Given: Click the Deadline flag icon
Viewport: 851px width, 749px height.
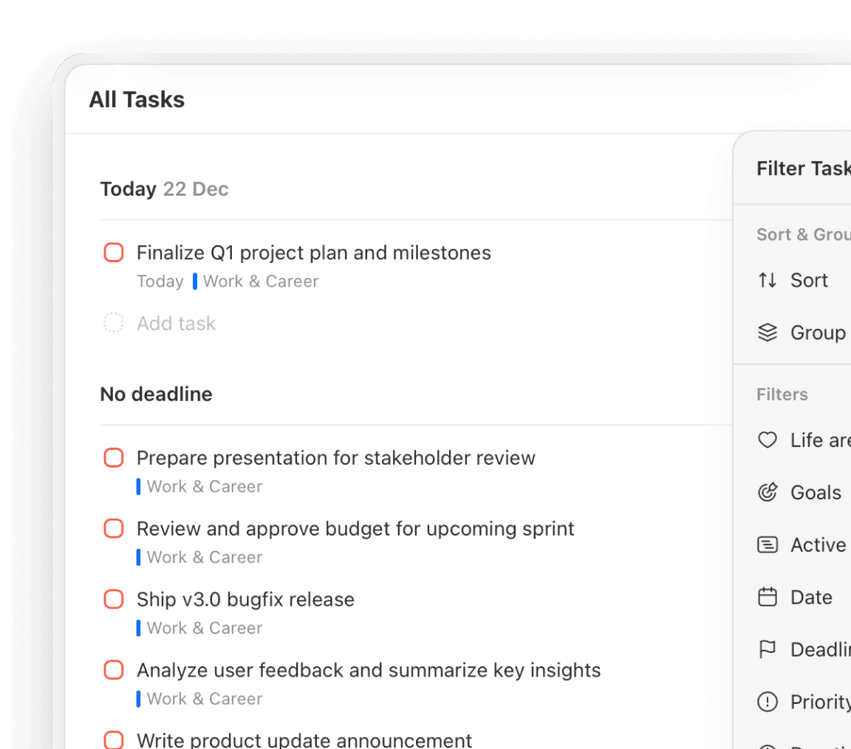Looking at the screenshot, I should 768,650.
